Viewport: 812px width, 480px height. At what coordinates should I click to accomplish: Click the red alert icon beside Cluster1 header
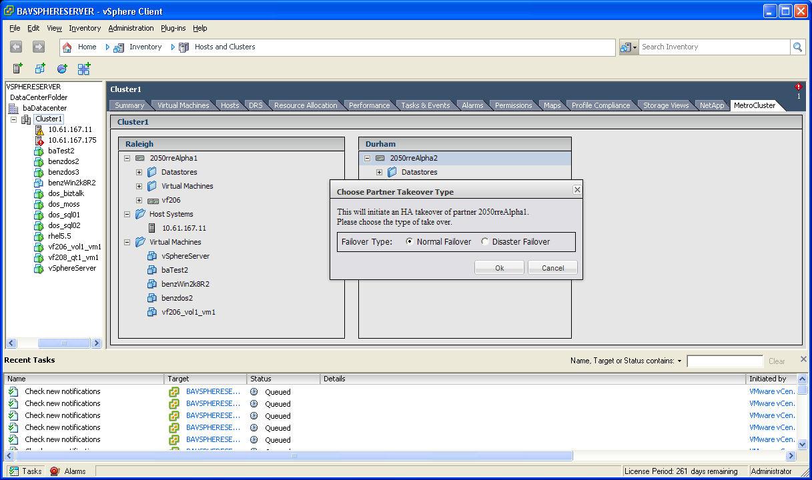(799, 87)
